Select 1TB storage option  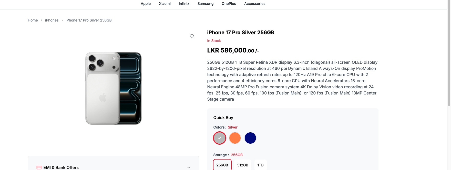coord(260,165)
